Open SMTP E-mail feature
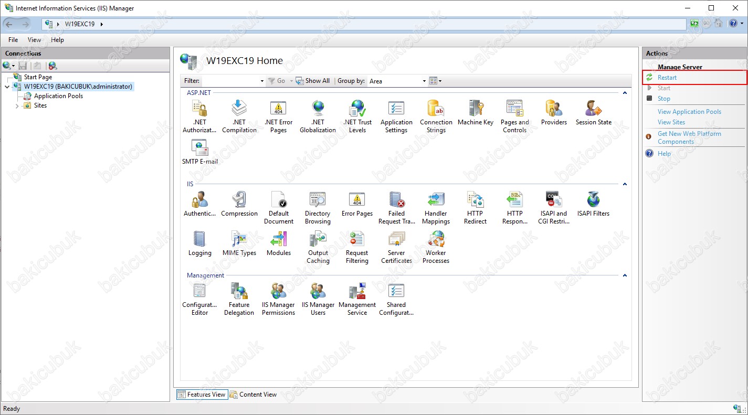 click(x=200, y=152)
